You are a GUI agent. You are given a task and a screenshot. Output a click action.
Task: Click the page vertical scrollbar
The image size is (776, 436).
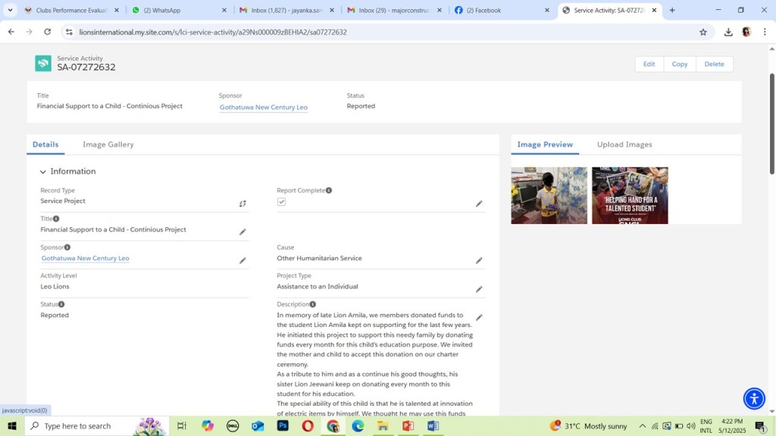click(x=771, y=123)
